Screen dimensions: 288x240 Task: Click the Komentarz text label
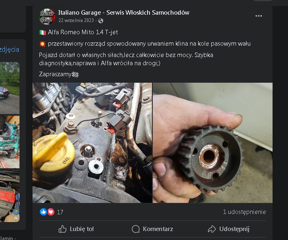click(x=158, y=229)
